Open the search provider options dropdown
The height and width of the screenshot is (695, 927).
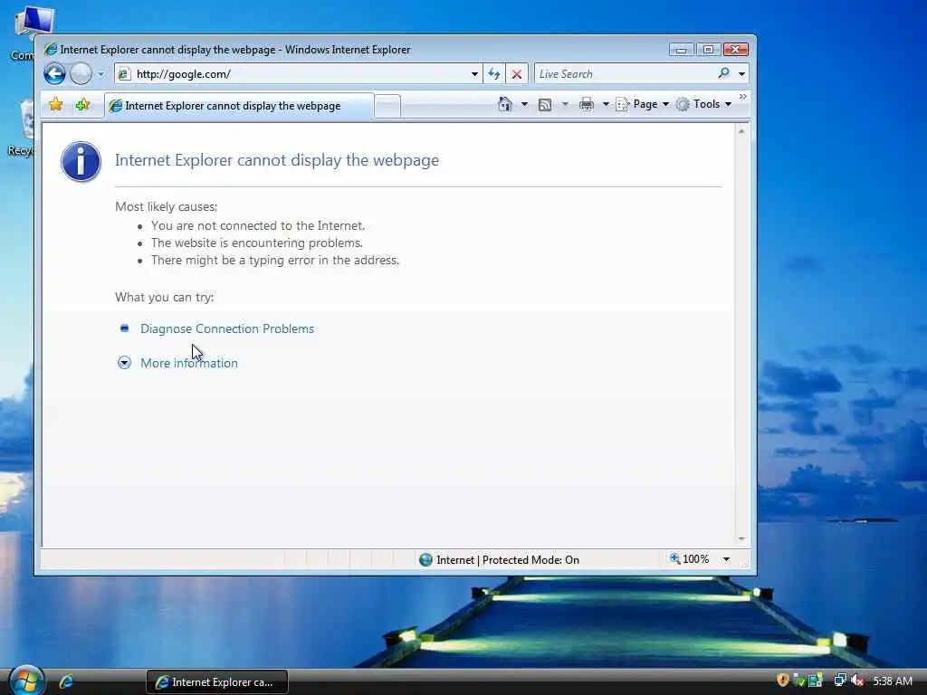coord(741,74)
